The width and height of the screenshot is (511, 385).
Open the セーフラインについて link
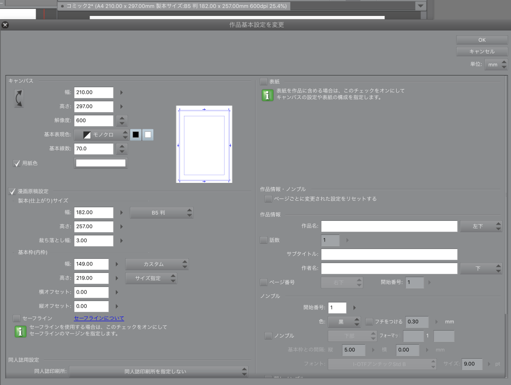99,318
